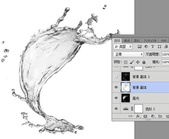Select the 背景 副本 layer thumbnail
Image resolution: width=169 pixels, height=139 pixels.
126,87
